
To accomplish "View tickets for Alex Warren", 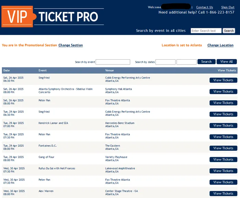I will (x=223, y=194).
